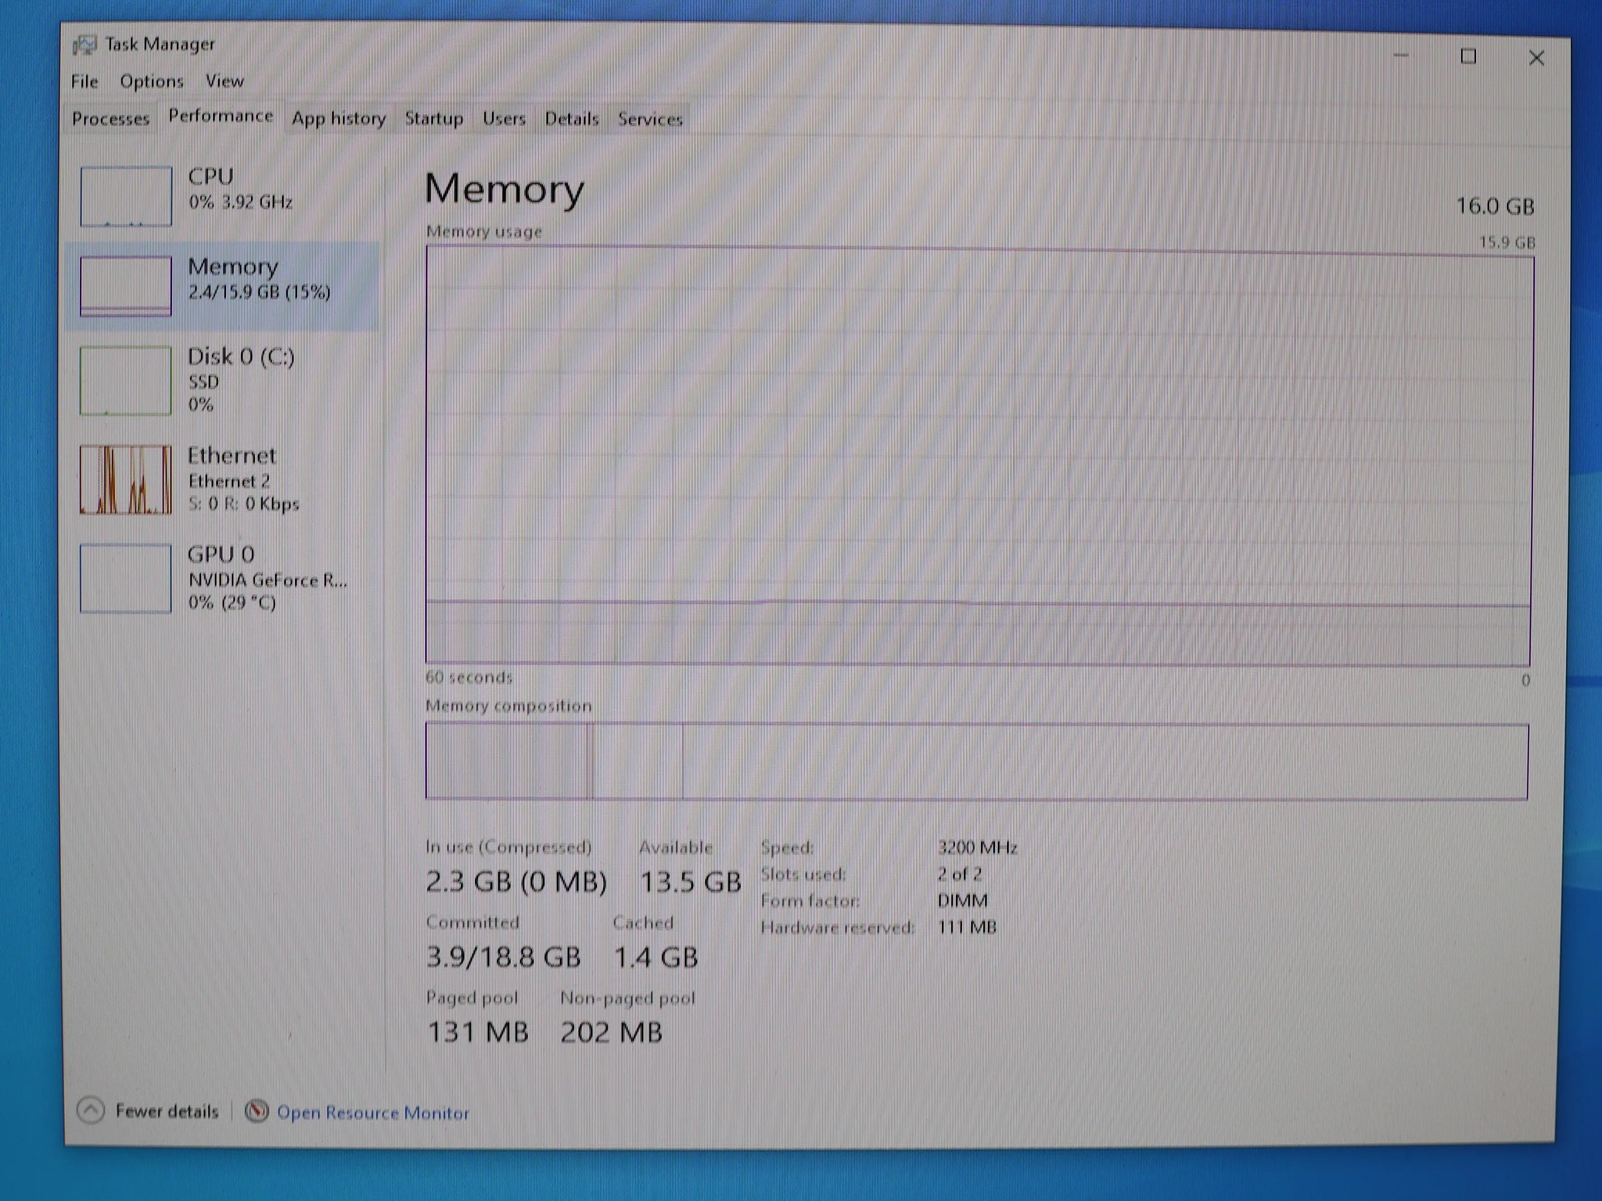Click the Fewer details chevron icon
Screen dimensions: 1602x1201
click(x=91, y=1110)
